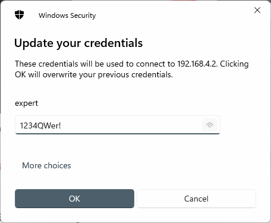Focus the password input field
271x223 pixels.
pyautogui.click(x=118, y=125)
